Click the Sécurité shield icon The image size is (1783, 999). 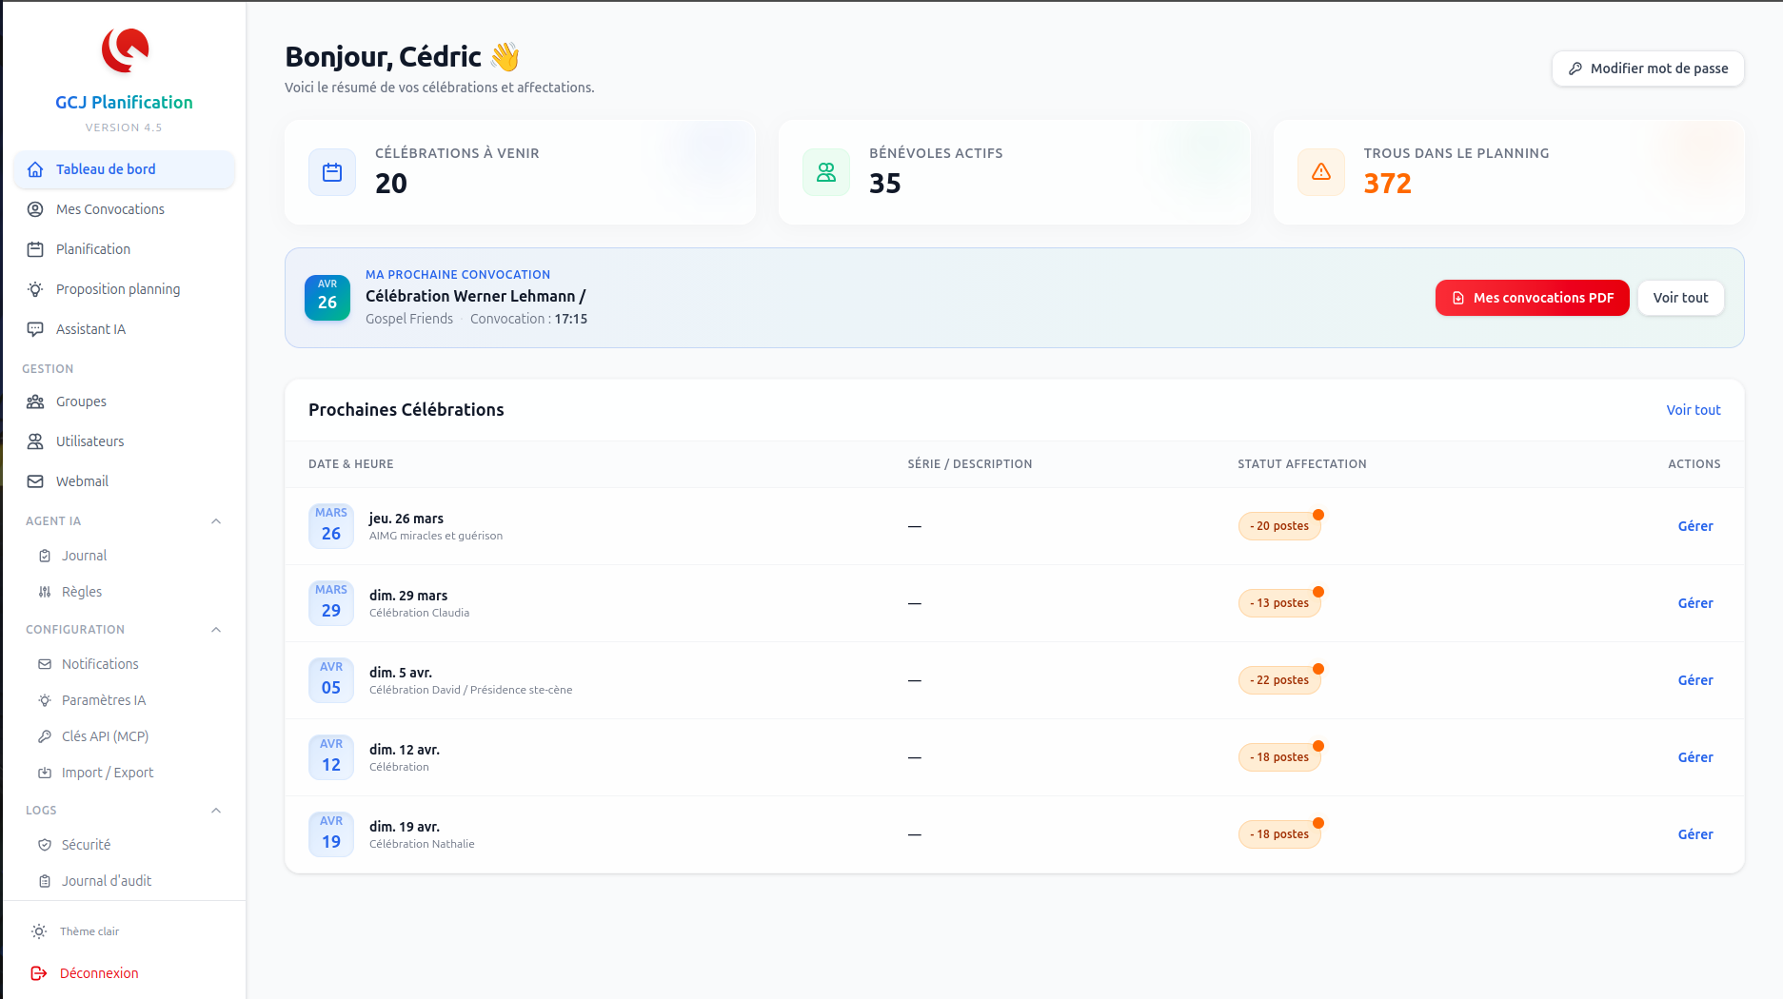(45, 845)
